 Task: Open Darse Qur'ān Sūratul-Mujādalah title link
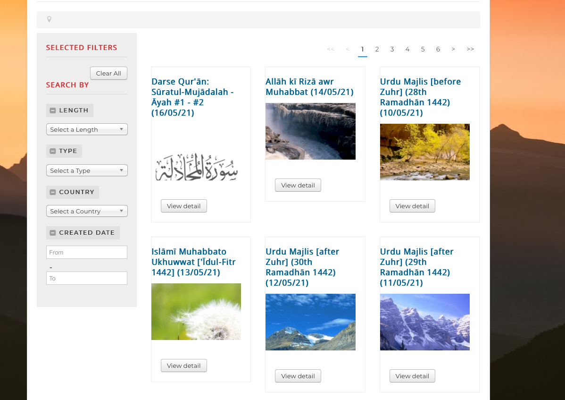(192, 97)
